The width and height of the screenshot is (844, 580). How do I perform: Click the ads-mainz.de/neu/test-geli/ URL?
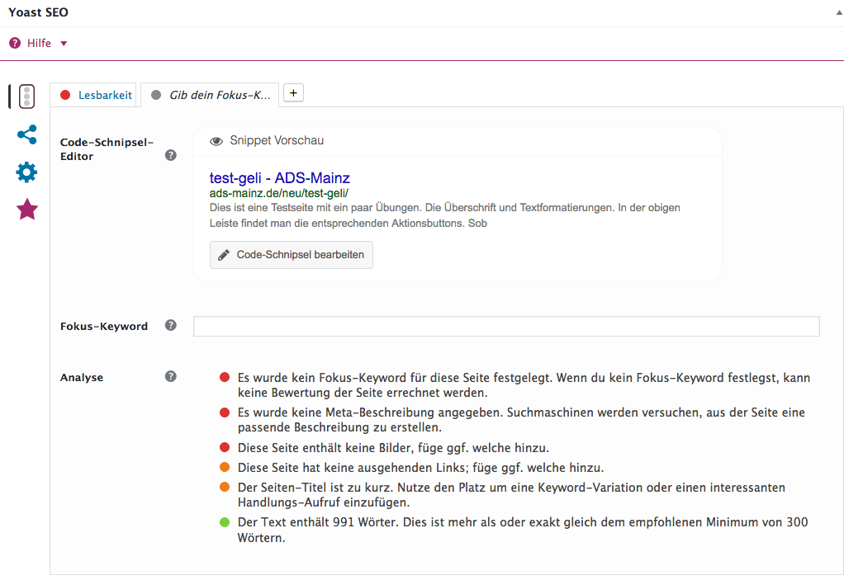279,193
